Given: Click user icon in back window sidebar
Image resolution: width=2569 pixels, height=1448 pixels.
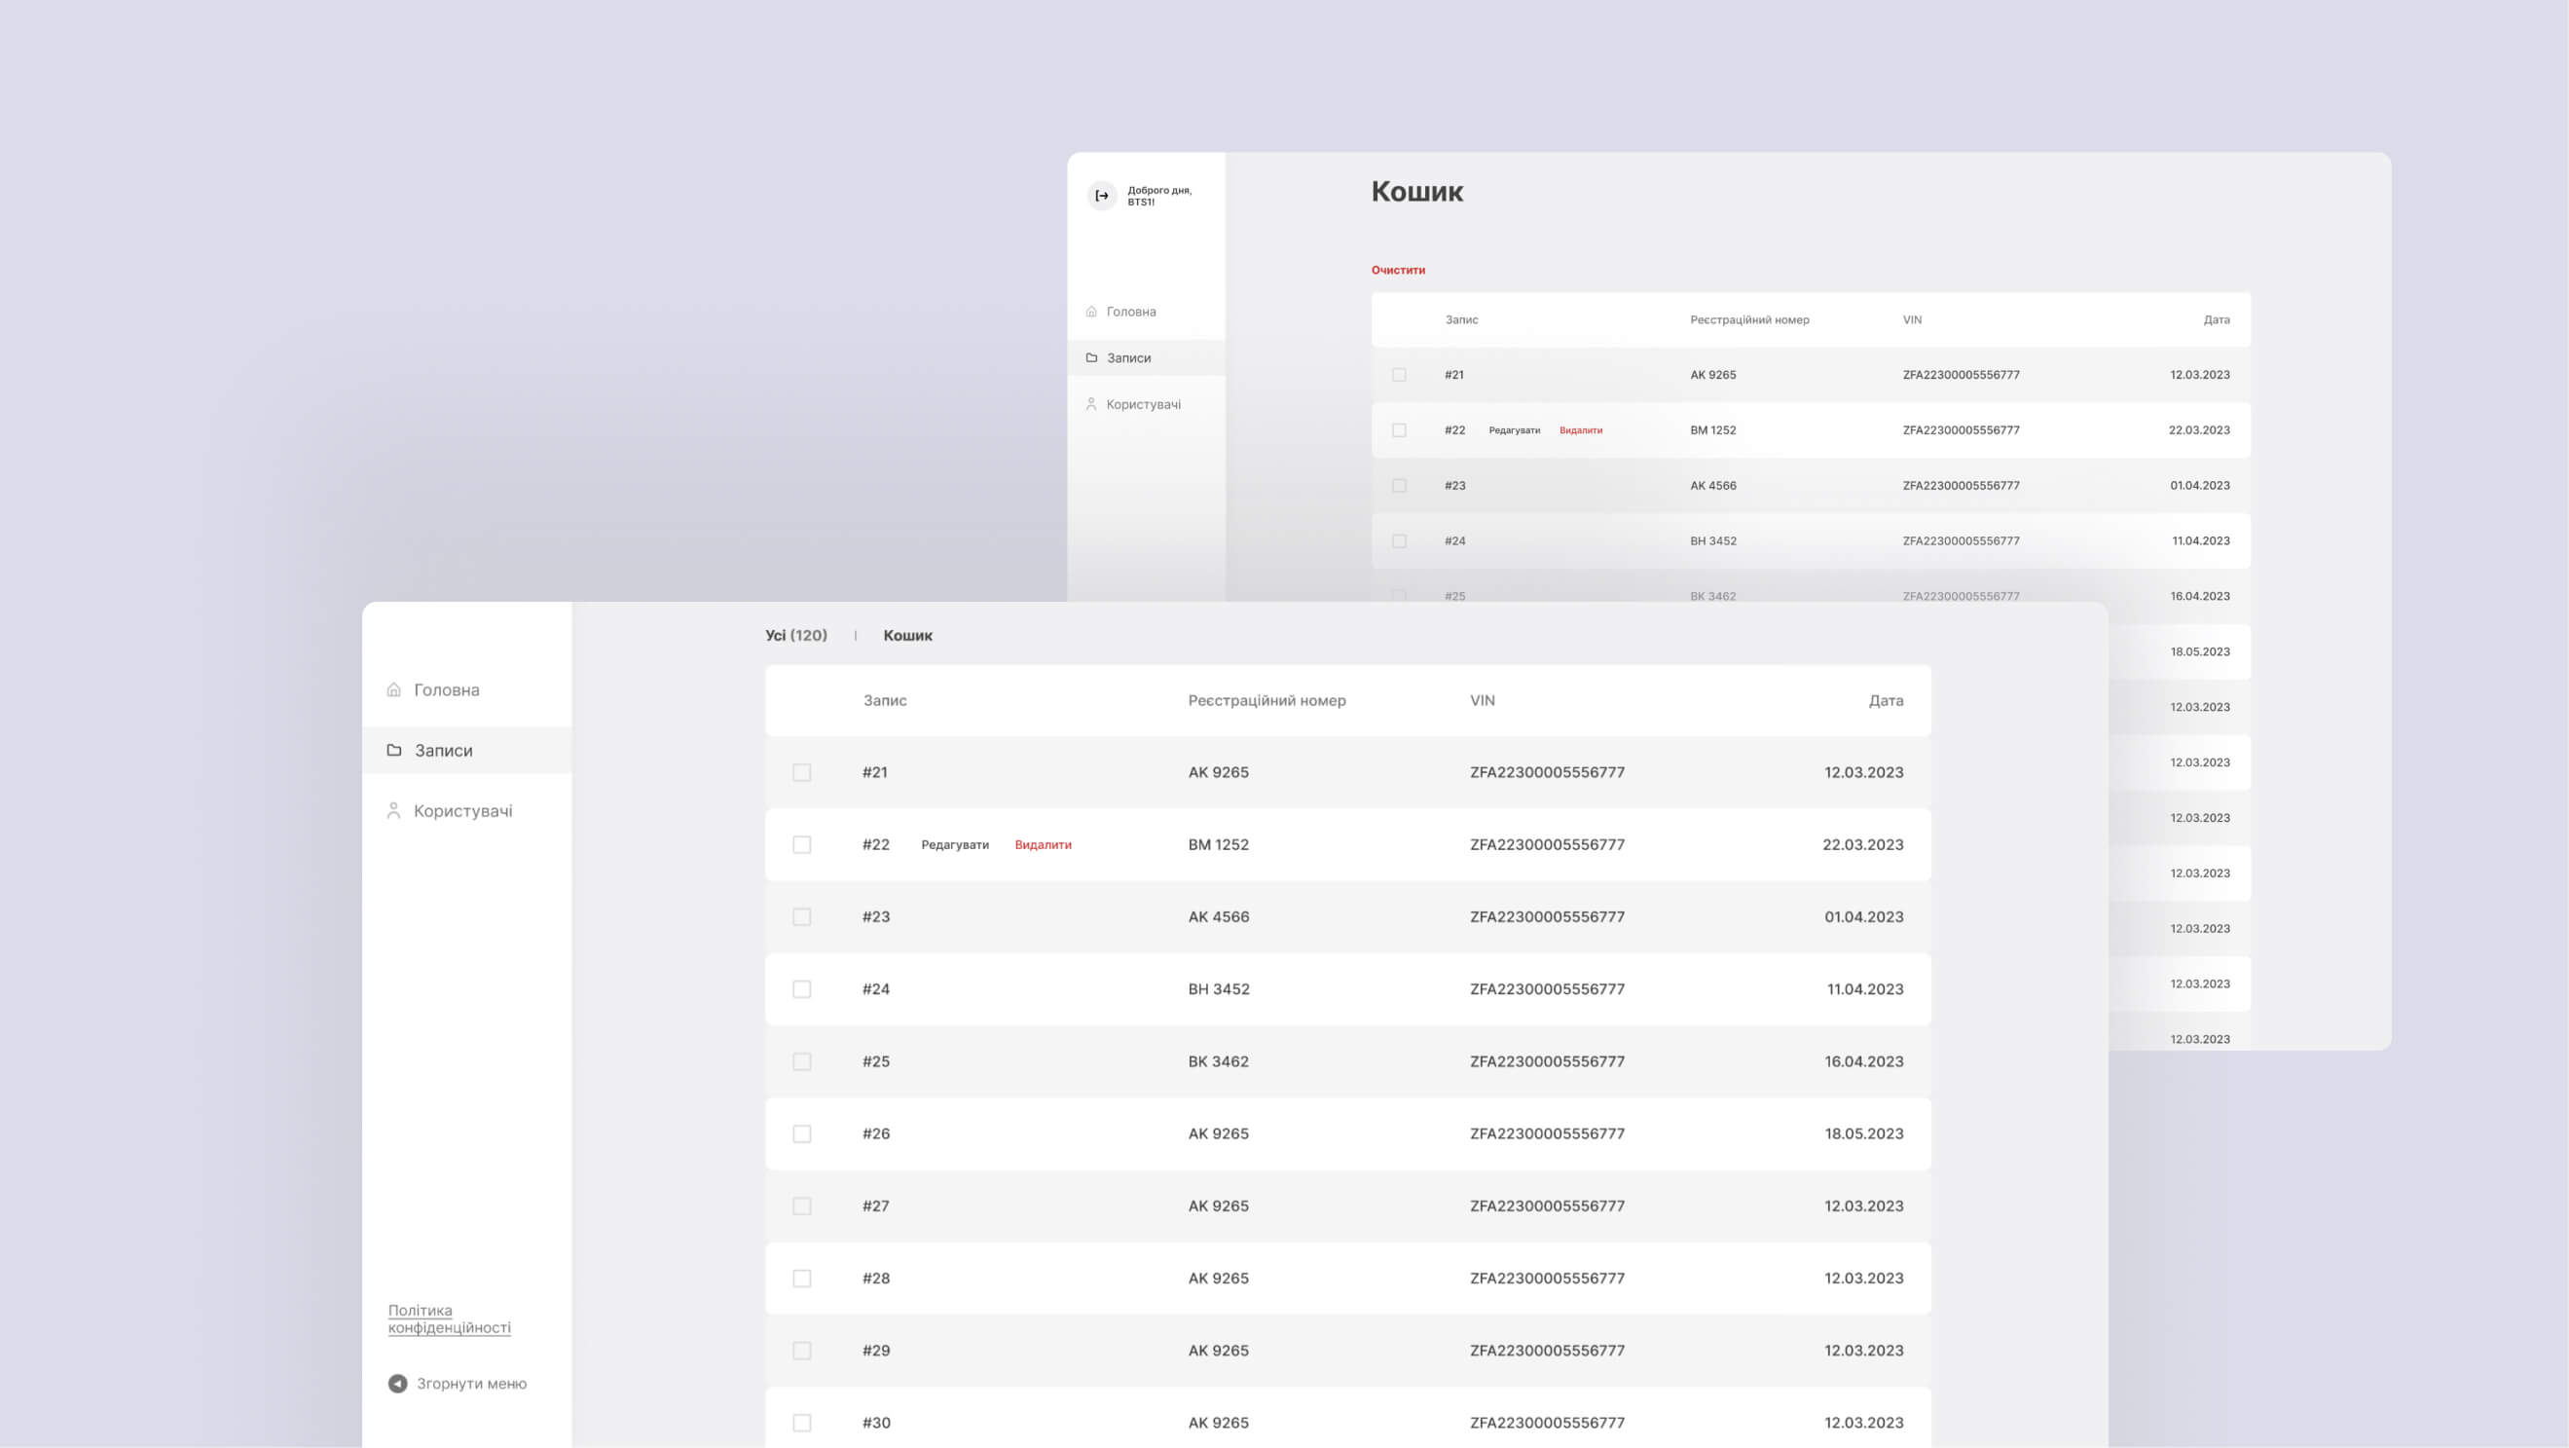Looking at the screenshot, I should (1091, 404).
